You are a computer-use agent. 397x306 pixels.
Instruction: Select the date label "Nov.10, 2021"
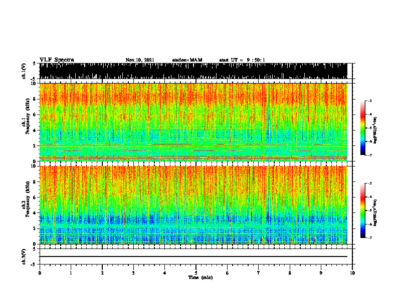click(x=140, y=60)
